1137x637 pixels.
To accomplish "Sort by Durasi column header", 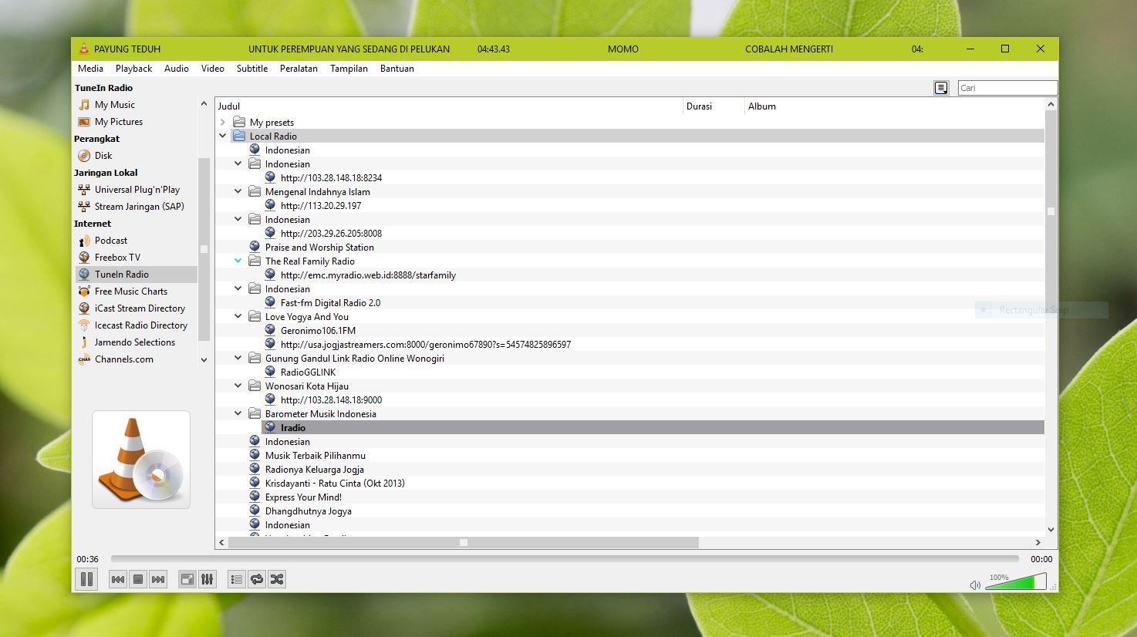I will tap(714, 106).
